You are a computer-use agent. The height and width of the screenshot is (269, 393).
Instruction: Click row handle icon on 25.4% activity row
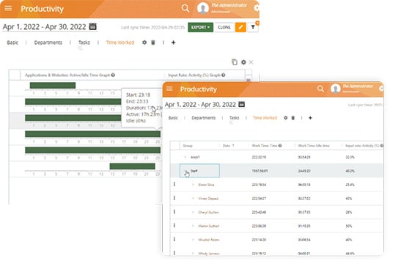click(175, 185)
